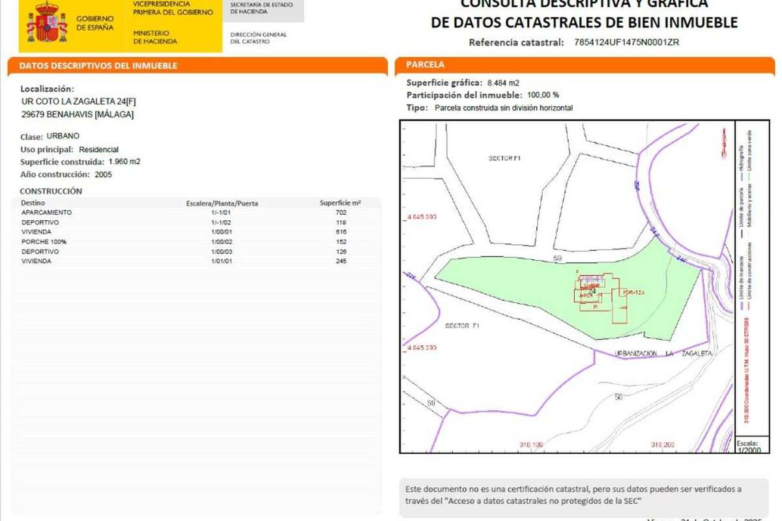Image resolution: width=782 pixels, height=521 pixels.
Task: Select the DATOS DESCRIPTIVOS DEL INMUEBLE header
Action: point(98,66)
